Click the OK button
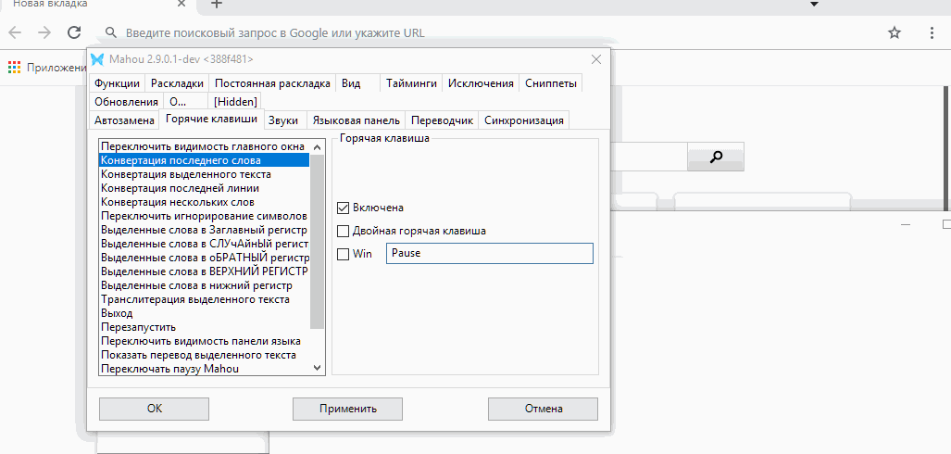Viewport: 951px width, 454px height. click(154, 410)
